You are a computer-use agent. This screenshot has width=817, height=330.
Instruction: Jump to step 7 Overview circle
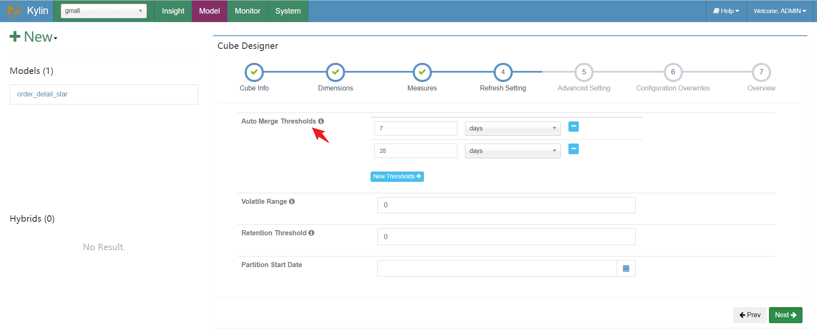tap(761, 72)
